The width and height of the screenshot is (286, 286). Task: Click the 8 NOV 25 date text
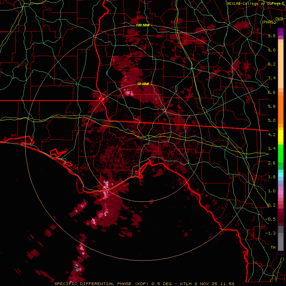[x=206, y=284]
